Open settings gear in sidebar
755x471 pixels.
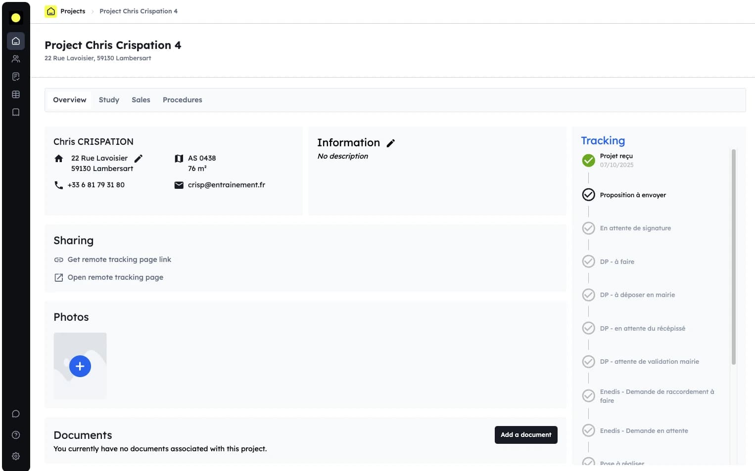click(x=16, y=456)
